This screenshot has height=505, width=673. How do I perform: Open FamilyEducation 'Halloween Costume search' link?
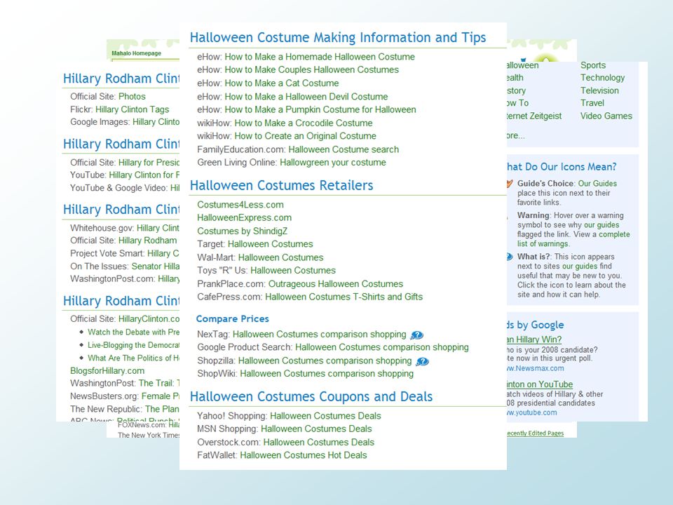(x=344, y=149)
